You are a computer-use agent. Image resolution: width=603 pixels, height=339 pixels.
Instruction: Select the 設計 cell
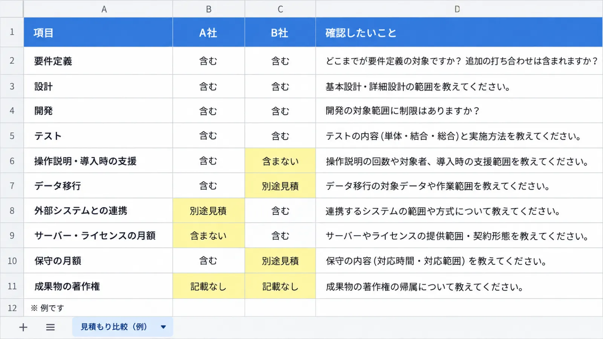click(x=98, y=86)
